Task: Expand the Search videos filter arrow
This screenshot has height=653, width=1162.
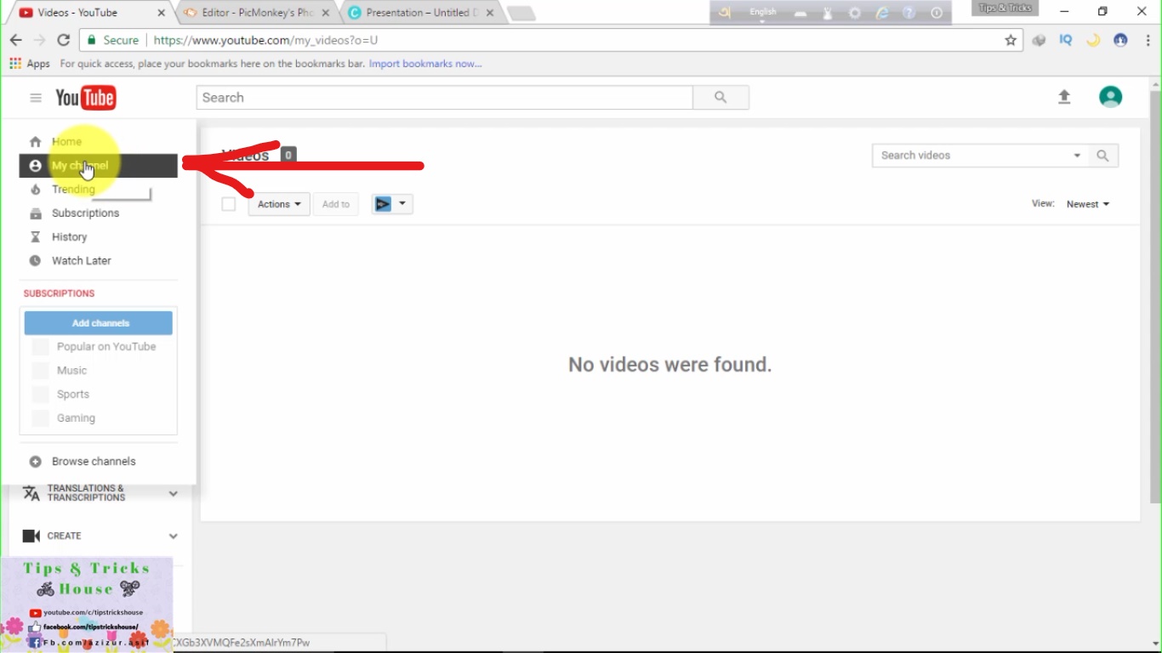Action: pyautogui.click(x=1077, y=156)
